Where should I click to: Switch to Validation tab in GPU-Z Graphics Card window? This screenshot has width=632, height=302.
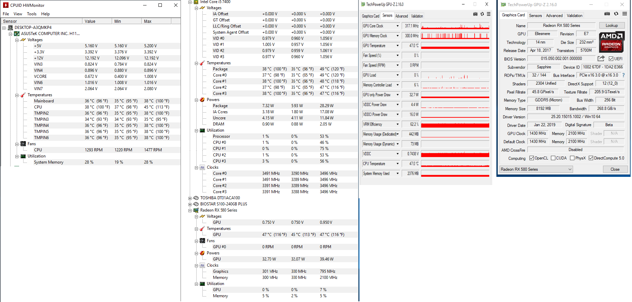coord(574,16)
